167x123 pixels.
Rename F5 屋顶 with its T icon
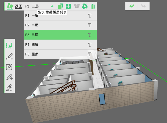point(90,54)
